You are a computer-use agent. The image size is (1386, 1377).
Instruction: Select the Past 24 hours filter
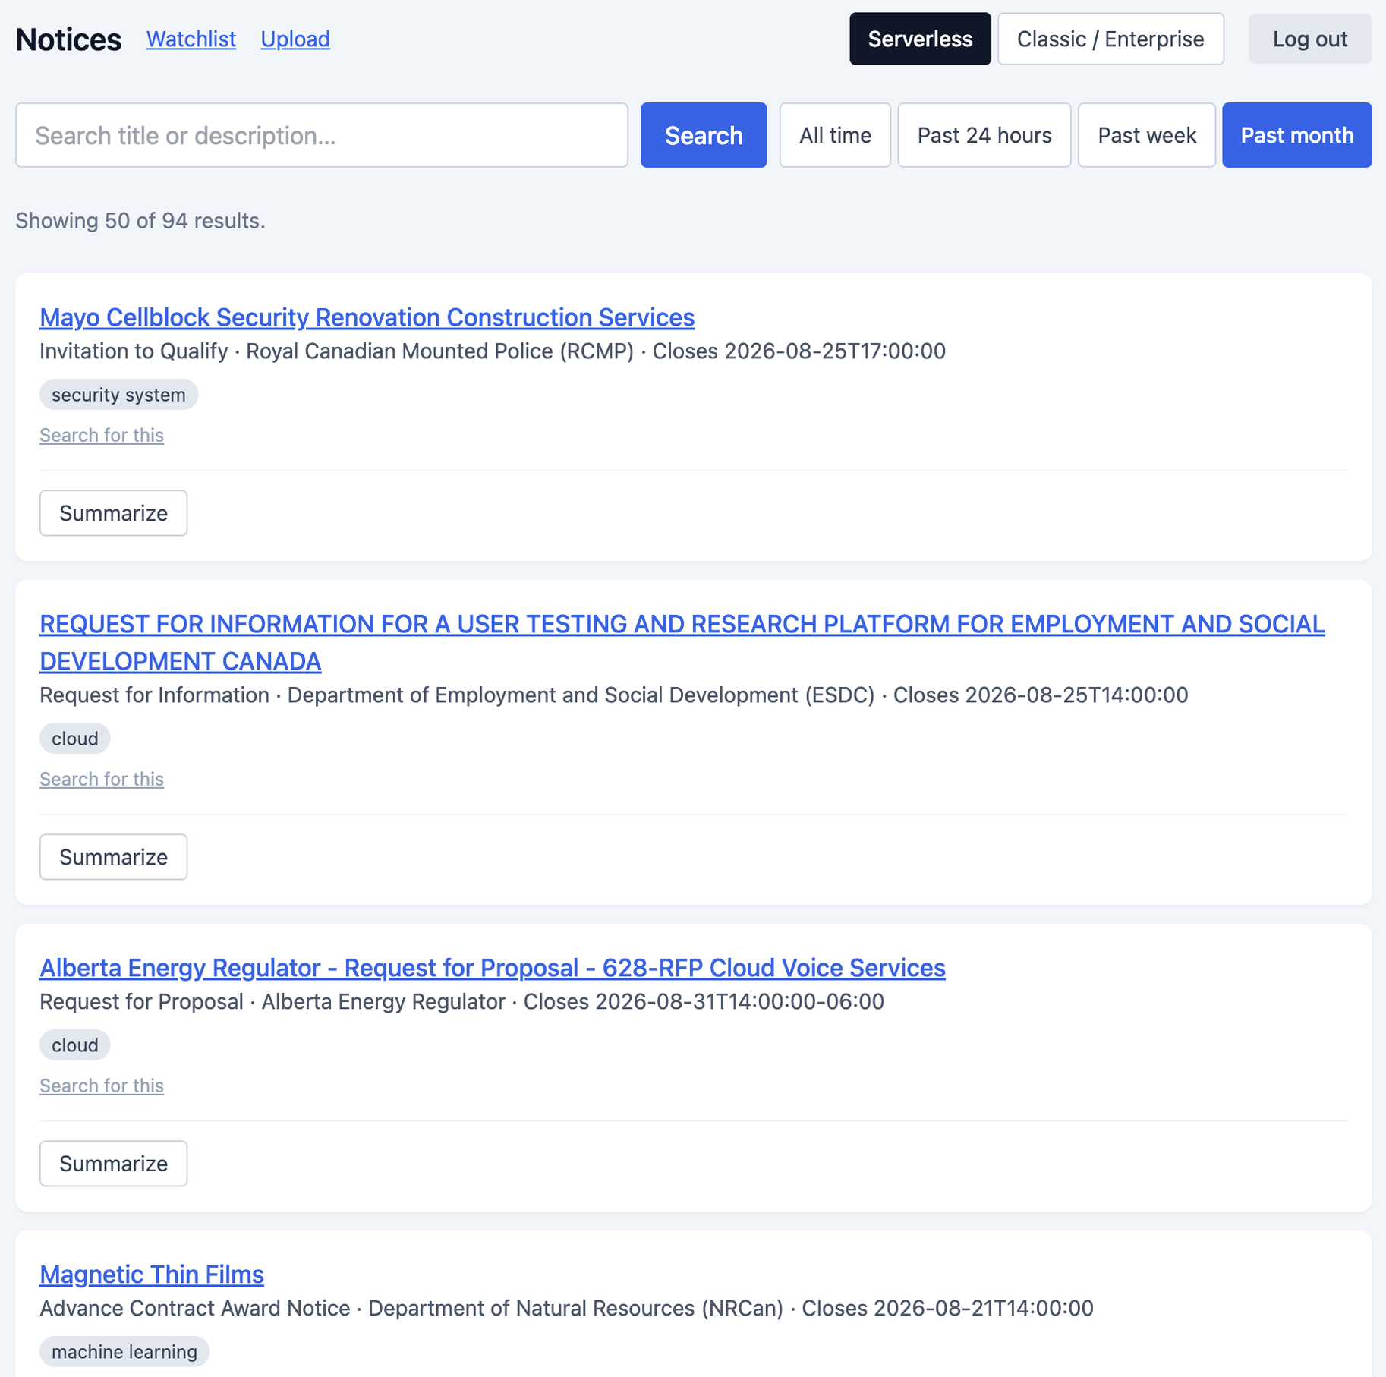[x=984, y=135]
